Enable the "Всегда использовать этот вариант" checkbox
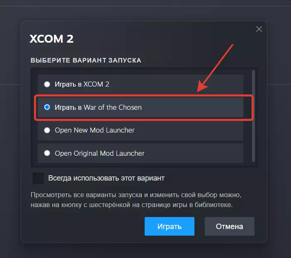Screen dimensions: 291x258 pos(38,178)
